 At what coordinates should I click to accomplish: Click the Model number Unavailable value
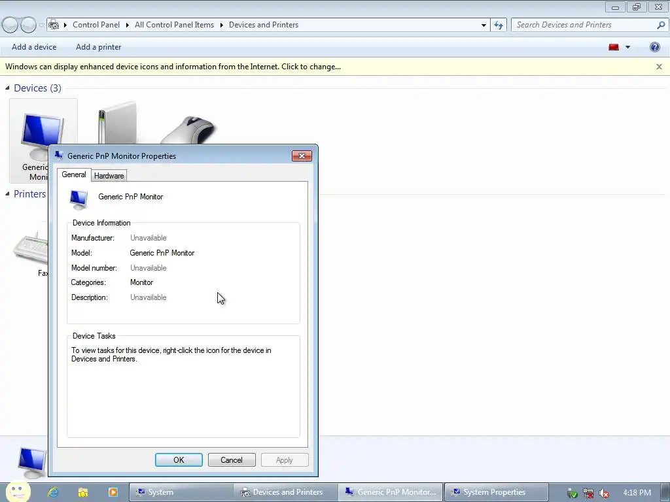click(149, 267)
